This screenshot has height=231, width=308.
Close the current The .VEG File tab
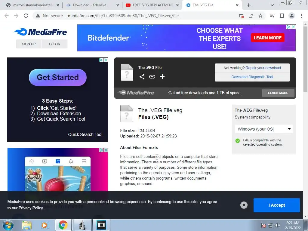237,5
